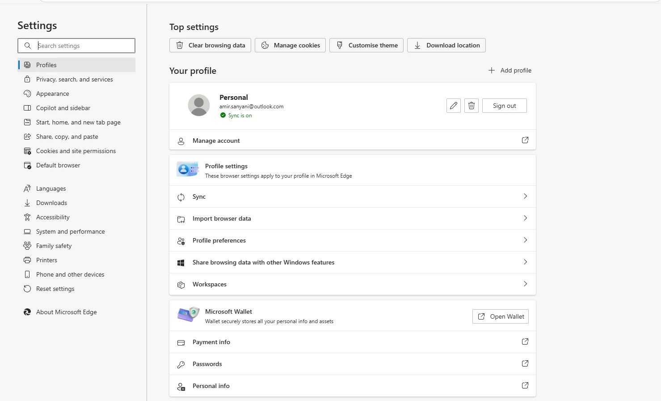
Task: Click external link icon for Manage account
Action: point(525,140)
